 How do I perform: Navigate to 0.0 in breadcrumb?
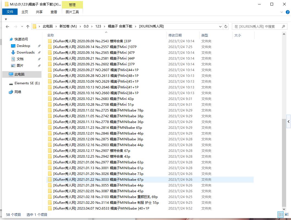[86, 26]
